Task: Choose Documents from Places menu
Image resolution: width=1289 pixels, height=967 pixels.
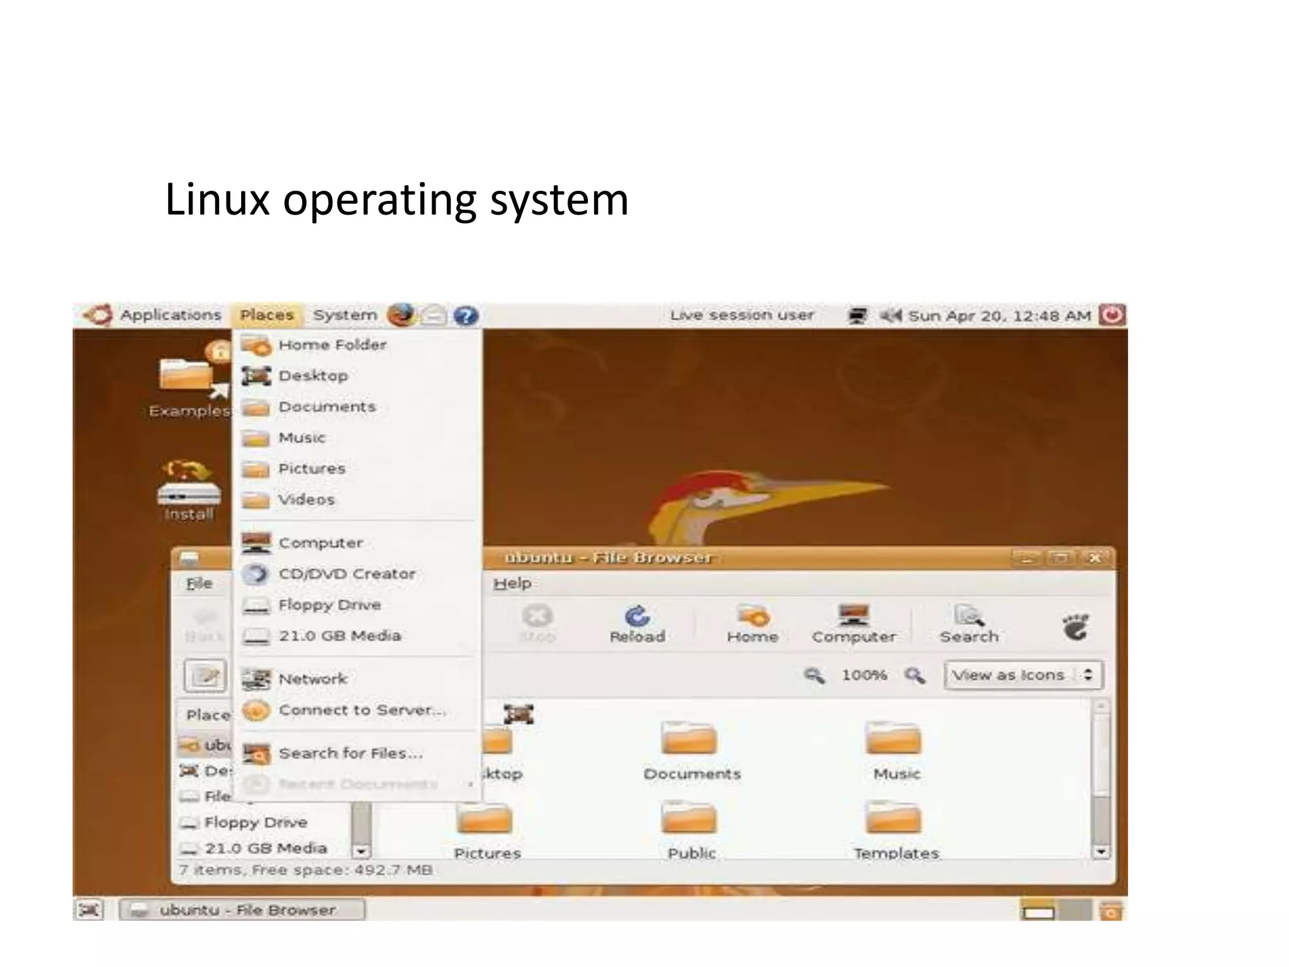Action: 357,407
